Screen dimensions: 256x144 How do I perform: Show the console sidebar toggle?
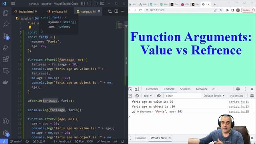point(130,96)
